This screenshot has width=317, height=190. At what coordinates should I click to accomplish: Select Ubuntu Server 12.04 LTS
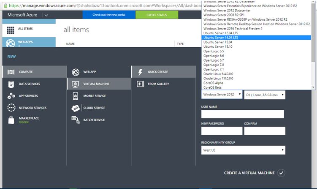256,33
